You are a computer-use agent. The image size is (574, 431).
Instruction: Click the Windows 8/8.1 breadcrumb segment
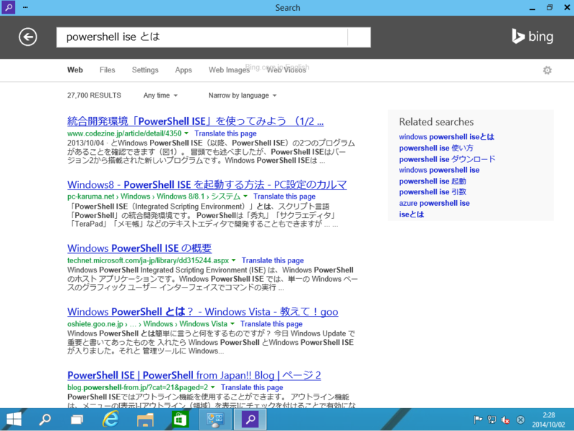(x=181, y=196)
